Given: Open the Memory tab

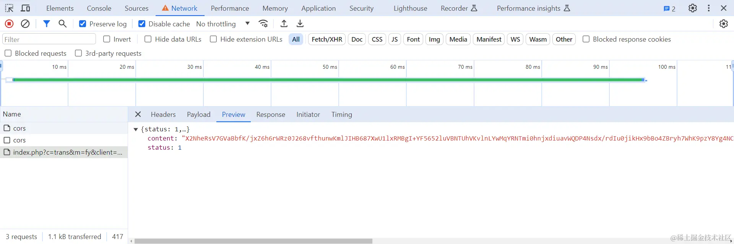Looking at the screenshot, I should point(275,8).
